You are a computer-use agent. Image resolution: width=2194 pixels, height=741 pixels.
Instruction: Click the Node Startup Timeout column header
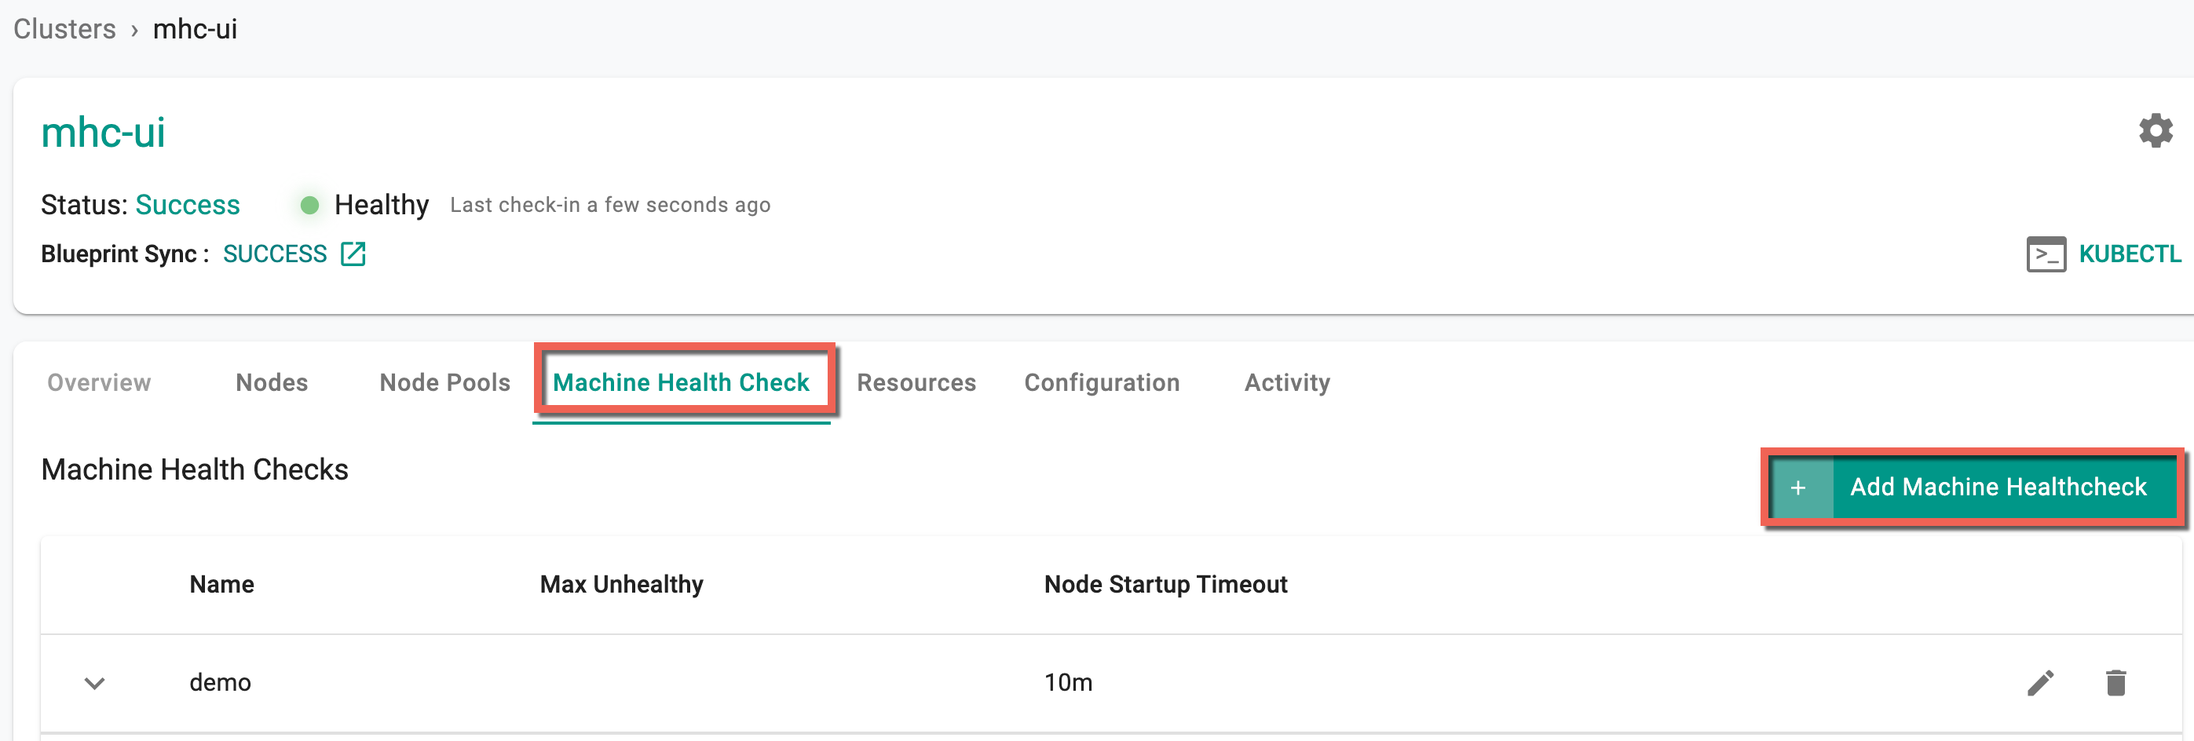pyautogui.click(x=1165, y=584)
